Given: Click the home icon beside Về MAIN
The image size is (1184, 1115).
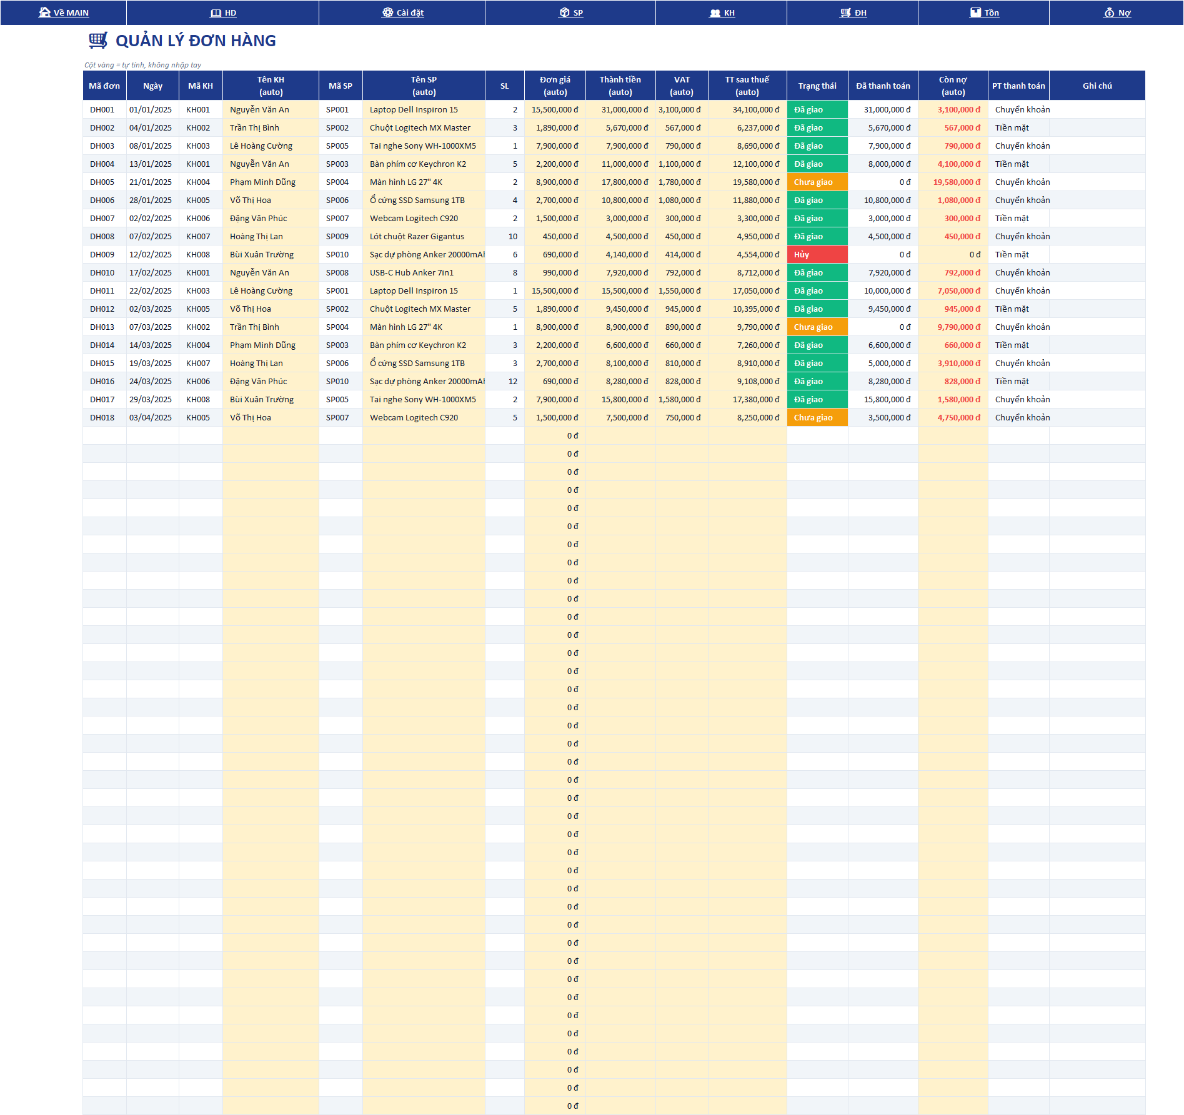Looking at the screenshot, I should tap(44, 12).
